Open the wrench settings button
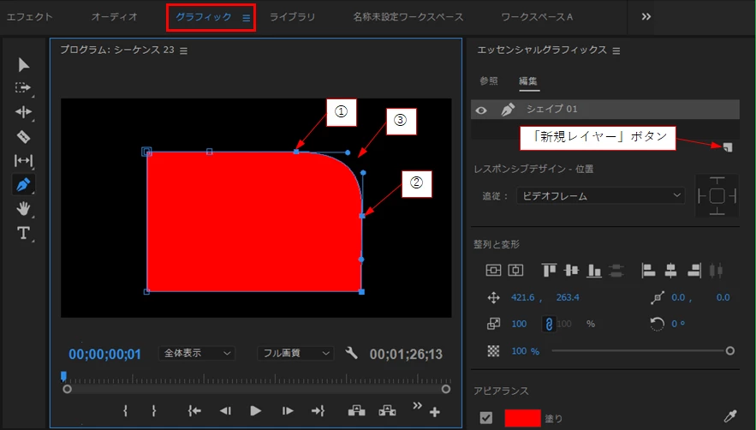This screenshot has height=430, width=756. [352, 353]
